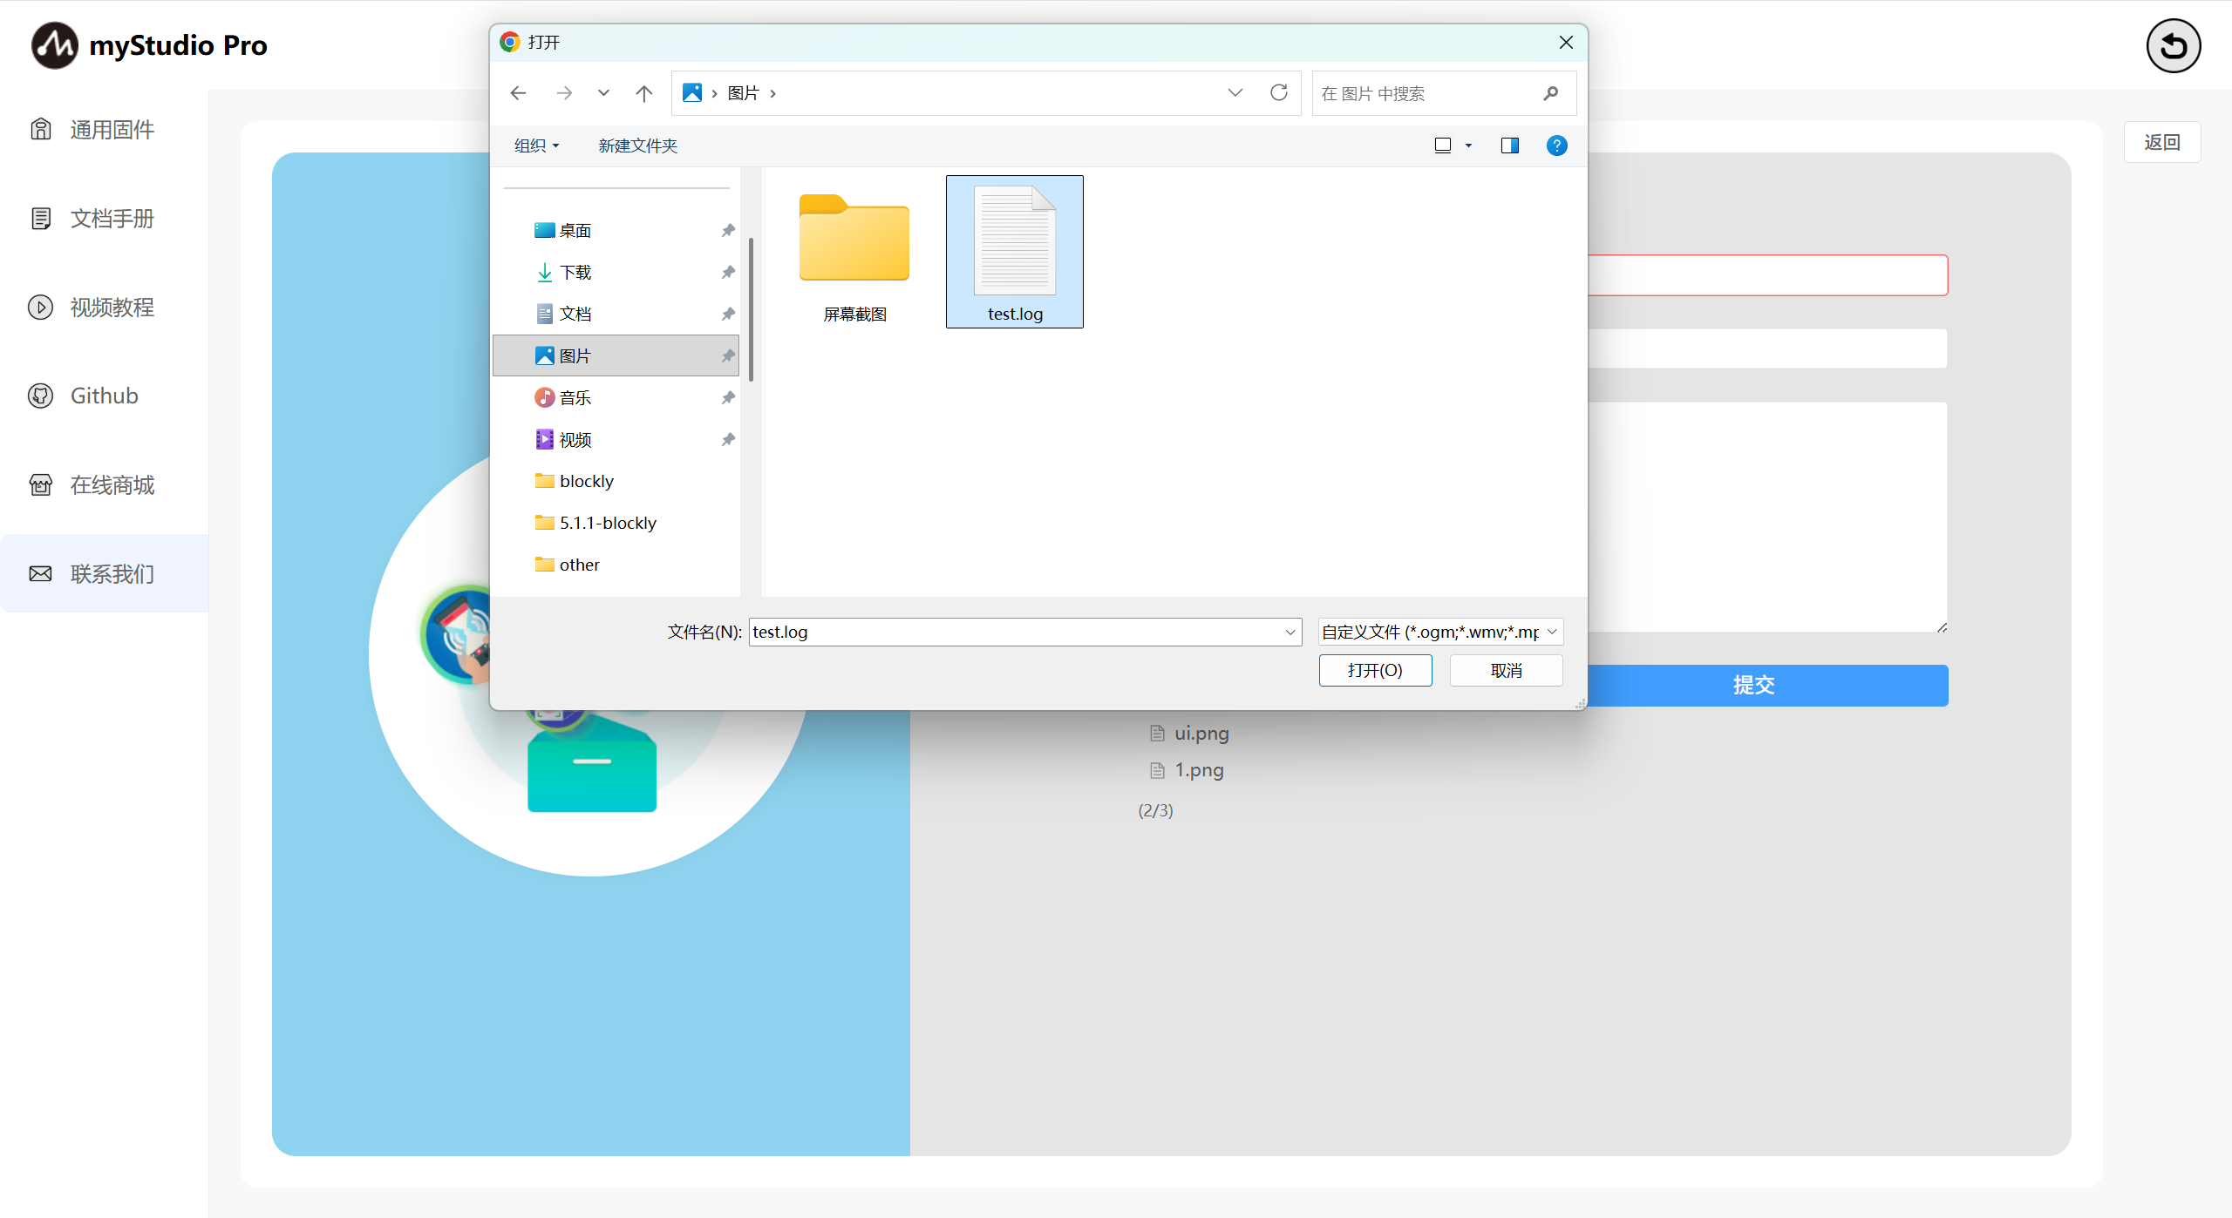Click the back arrow in the file dialog
This screenshot has width=2232, height=1218.
(x=519, y=93)
